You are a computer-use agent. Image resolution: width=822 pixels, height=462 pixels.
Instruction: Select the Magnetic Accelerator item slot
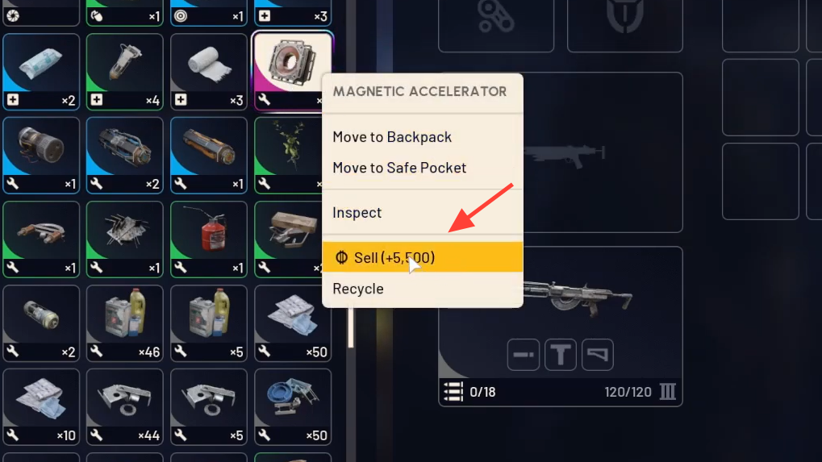(291, 71)
